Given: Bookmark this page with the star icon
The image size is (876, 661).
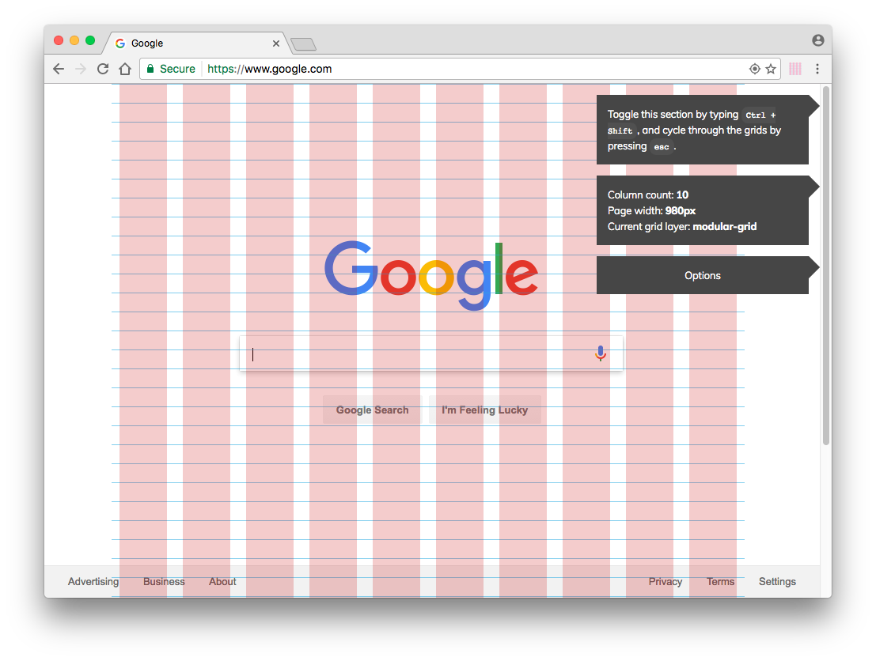Looking at the screenshot, I should [771, 70].
